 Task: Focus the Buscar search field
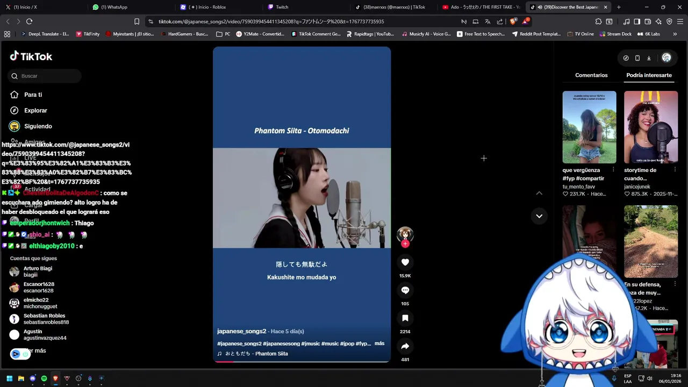[x=45, y=76]
